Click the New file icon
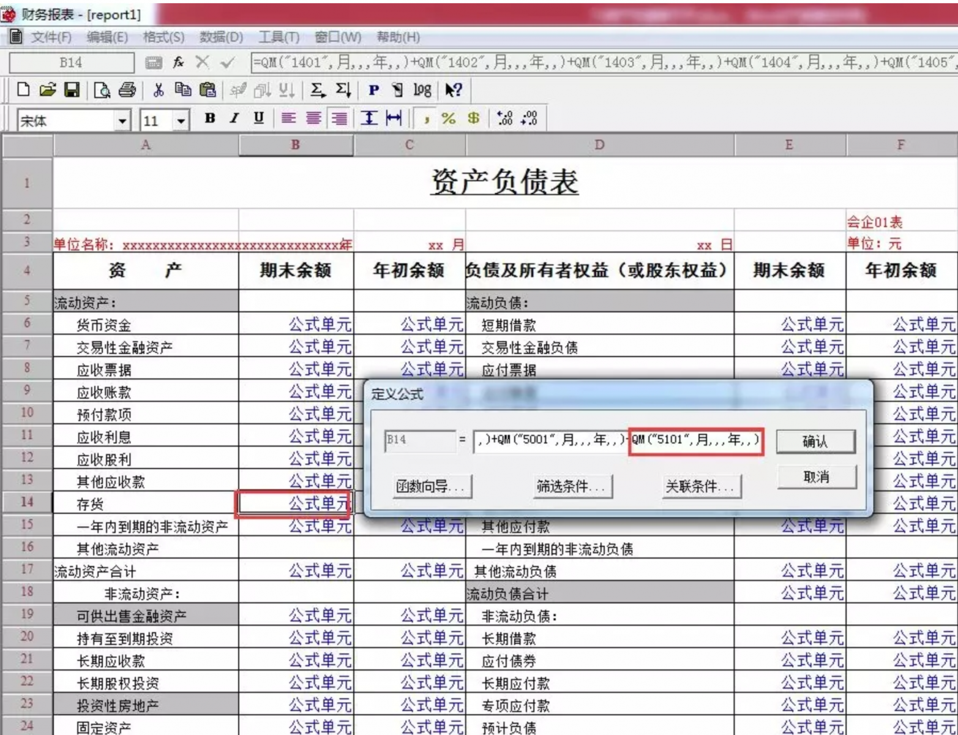This screenshot has width=958, height=735. (x=23, y=91)
